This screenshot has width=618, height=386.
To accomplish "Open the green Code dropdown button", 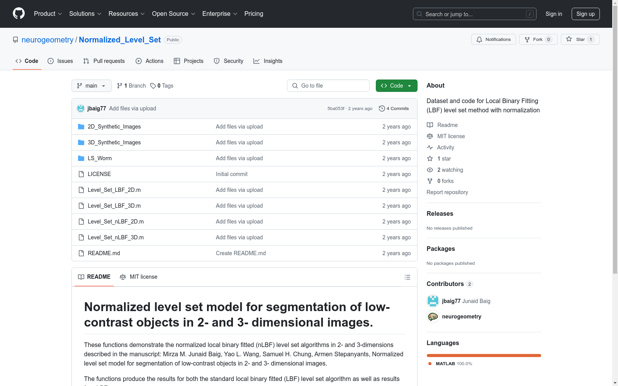I will pyautogui.click(x=396, y=86).
